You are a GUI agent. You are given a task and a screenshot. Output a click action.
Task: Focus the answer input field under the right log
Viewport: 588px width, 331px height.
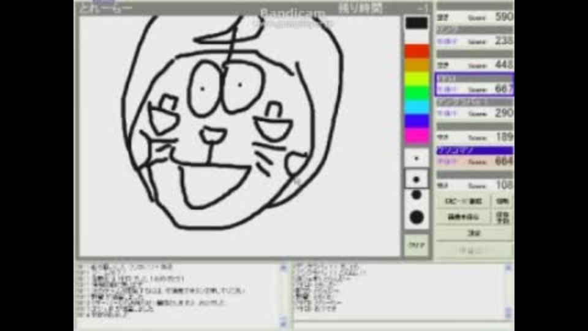tap(403, 326)
